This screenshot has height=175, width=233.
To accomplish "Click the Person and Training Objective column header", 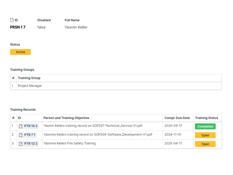I will click(x=66, y=118).
